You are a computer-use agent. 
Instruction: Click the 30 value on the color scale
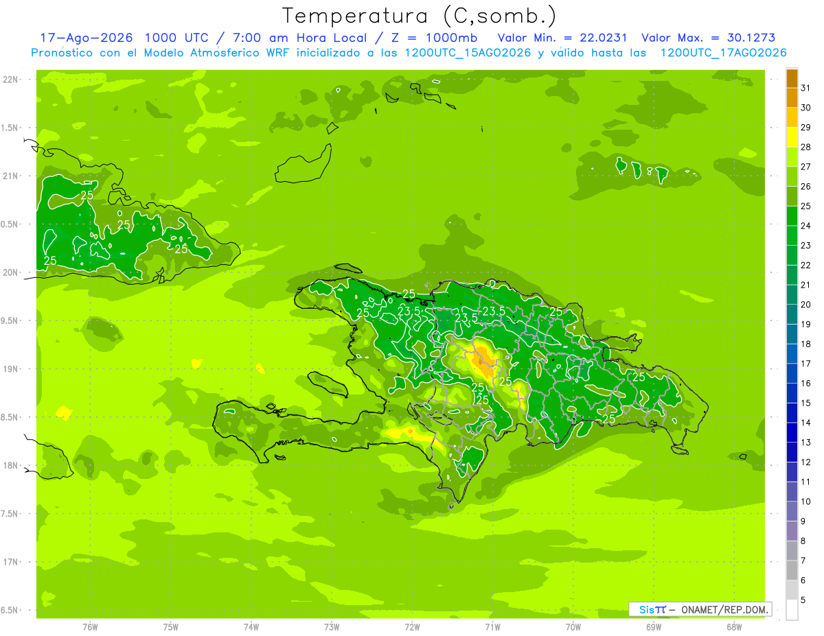click(x=806, y=107)
